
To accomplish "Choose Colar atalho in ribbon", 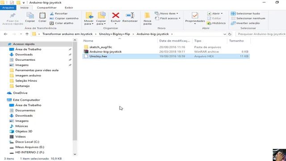I will pos(62,23).
